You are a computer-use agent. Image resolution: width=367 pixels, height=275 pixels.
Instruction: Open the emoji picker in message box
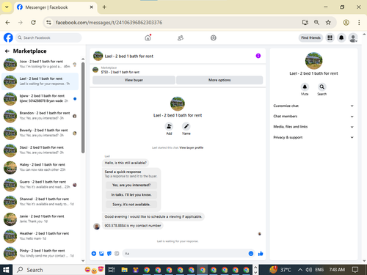tap(251, 254)
